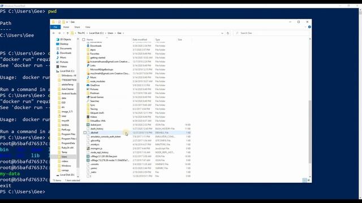Open recent locations dropdown arrow

63,33
